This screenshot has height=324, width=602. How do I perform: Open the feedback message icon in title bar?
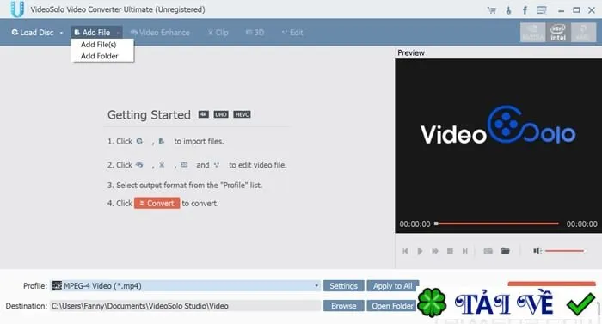tap(541, 10)
